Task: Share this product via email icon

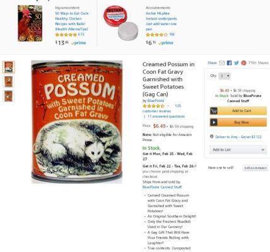Action: pyautogui.click(x=222, y=63)
